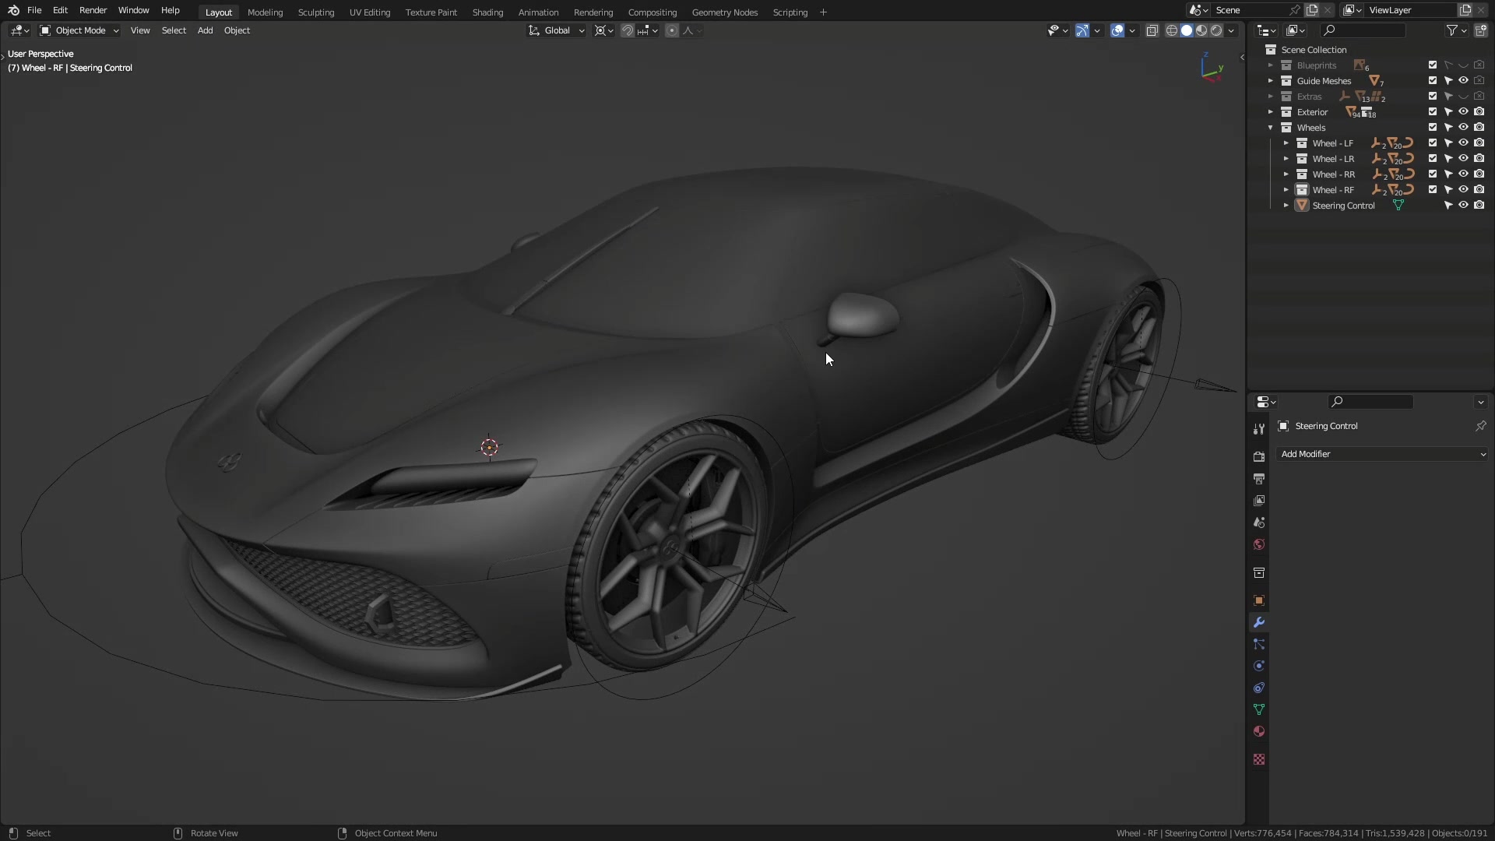This screenshot has height=841, width=1495.
Task: Toggle snapping magnet in viewport header
Action: point(627,30)
